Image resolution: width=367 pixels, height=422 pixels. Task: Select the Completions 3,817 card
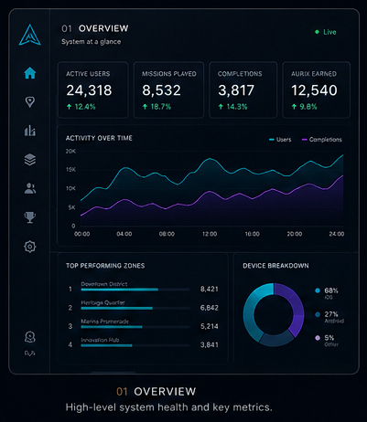243,90
